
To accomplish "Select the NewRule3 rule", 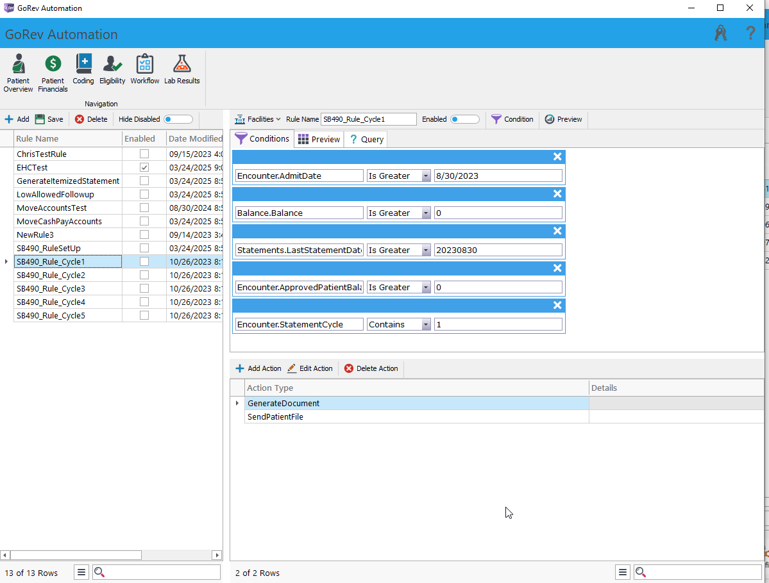I will (x=68, y=234).
